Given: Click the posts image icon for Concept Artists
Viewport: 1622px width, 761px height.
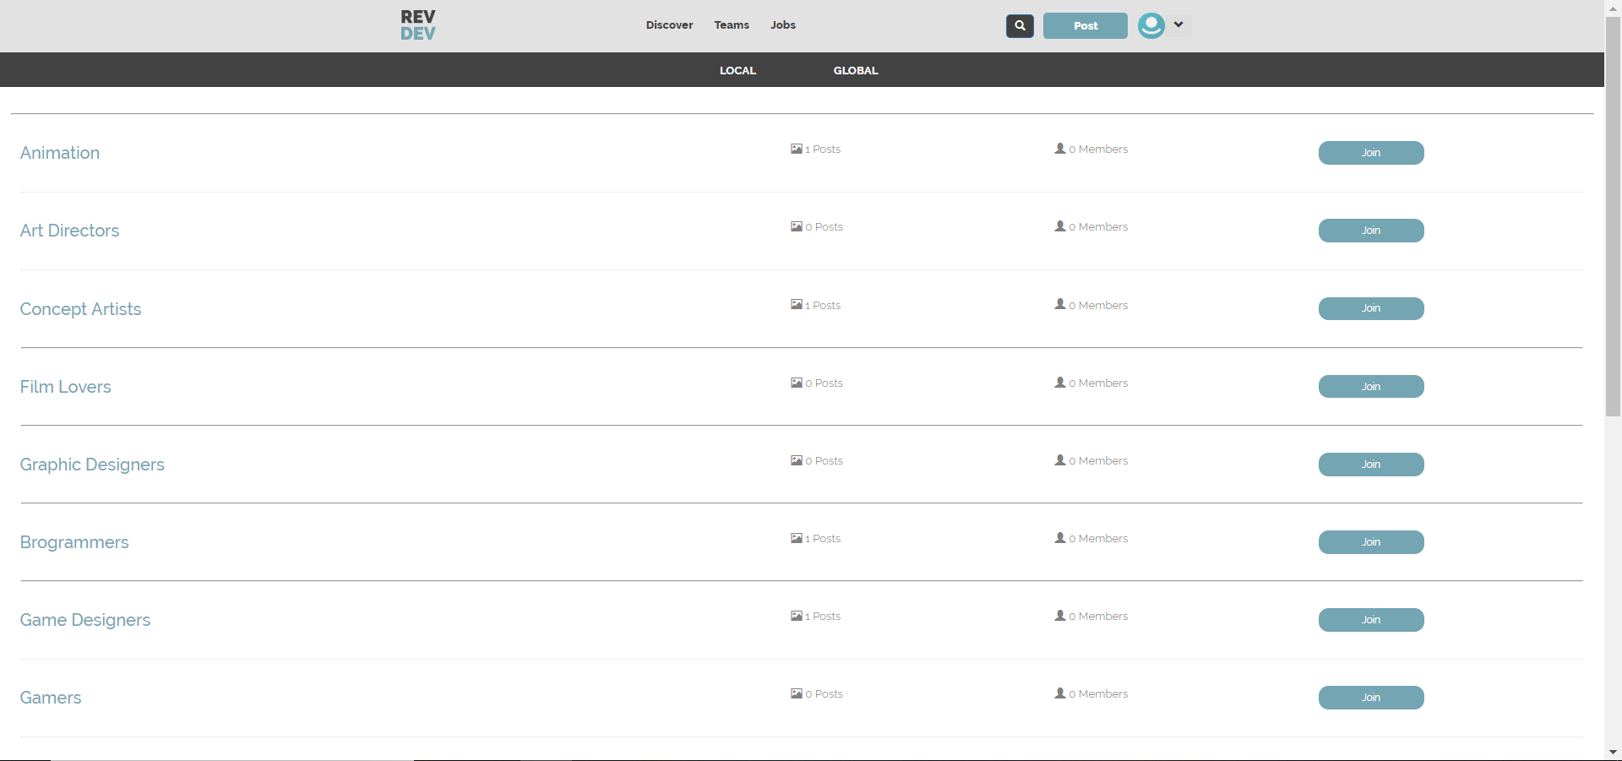Looking at the screenshot, I should click(797, 304).
